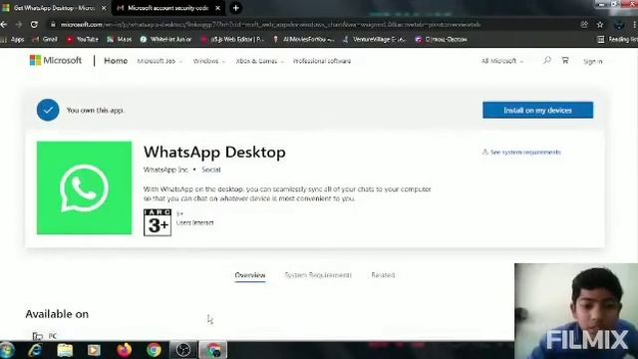Open the media player taskbar icon
The width and height of the screenshot is (638, 359).
(94, 350)
